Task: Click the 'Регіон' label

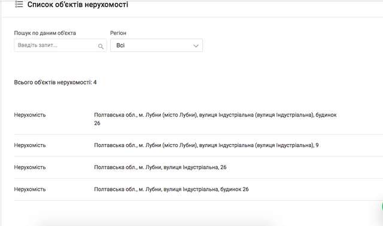Action: [118, 33]
